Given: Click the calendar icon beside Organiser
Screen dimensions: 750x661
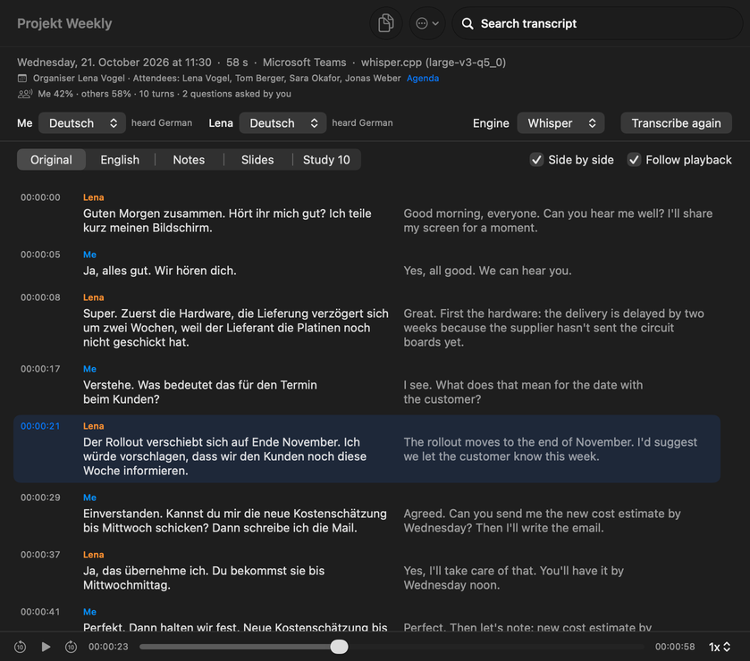Looking at the screenshot, I should (x=22, y=79).
